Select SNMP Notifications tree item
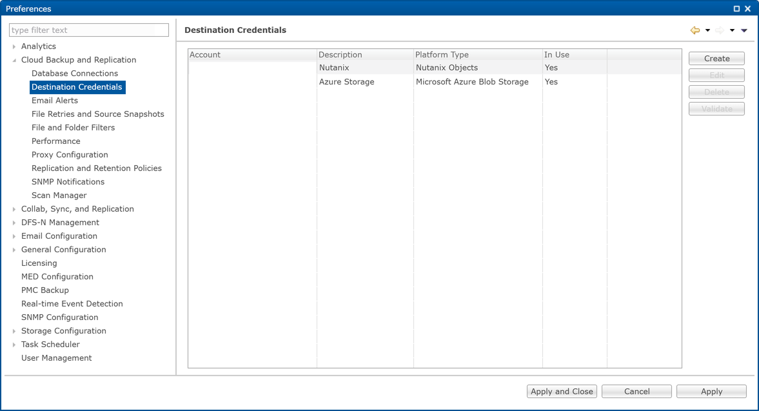This screenshot has height=411, width=759. click(x=68, y=182)
